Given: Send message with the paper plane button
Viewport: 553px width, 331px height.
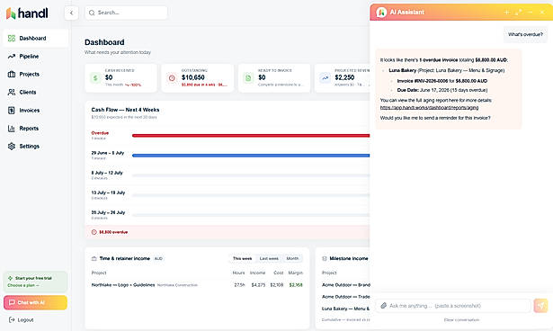Looking at the screenshot, I should pyautogui.click(x=540, y=306).
